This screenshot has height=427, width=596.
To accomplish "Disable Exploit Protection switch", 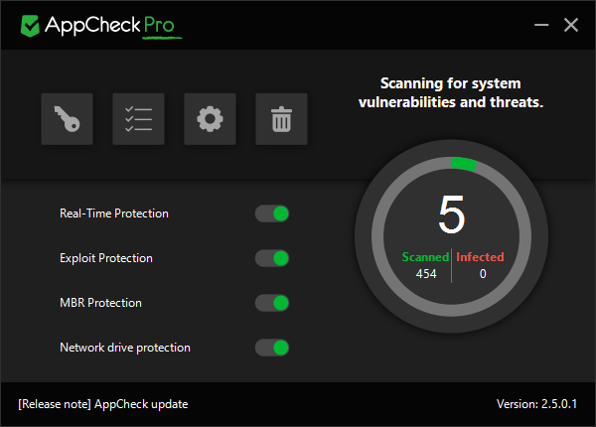I will point(272,258).
